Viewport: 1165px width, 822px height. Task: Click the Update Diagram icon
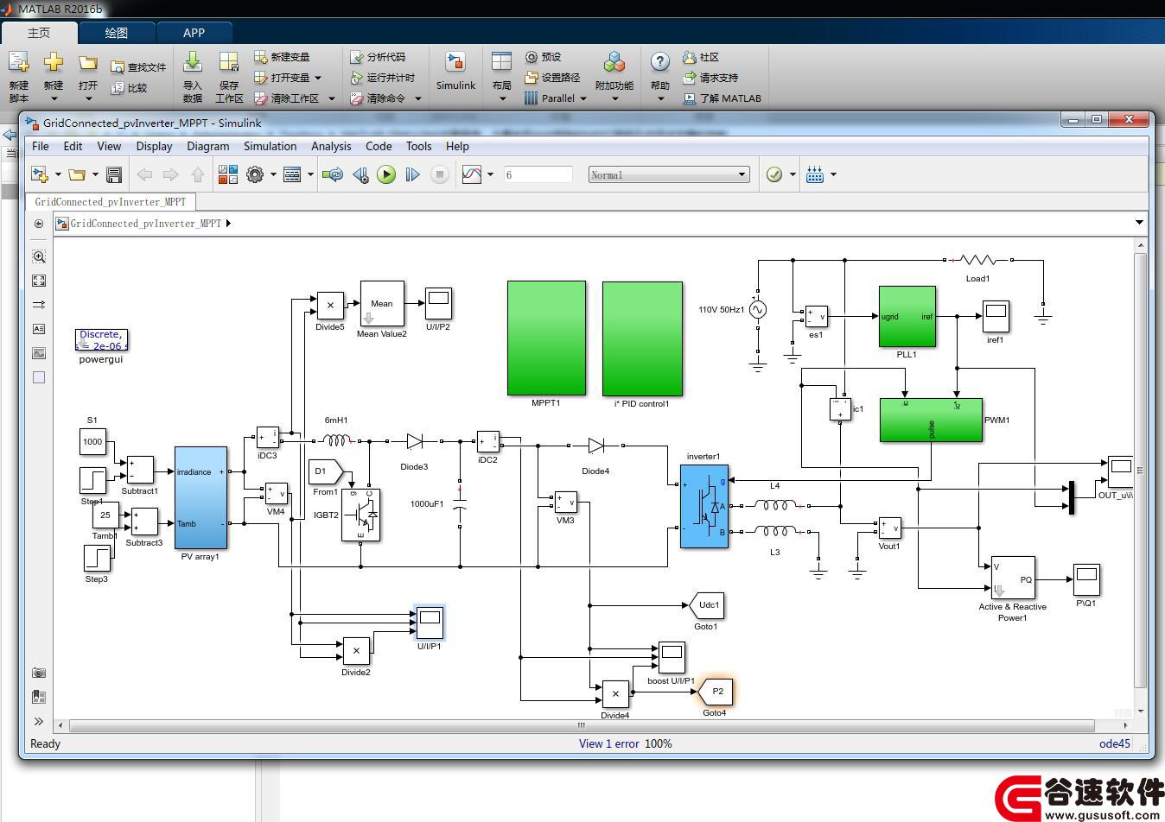(x=332, y=174)
